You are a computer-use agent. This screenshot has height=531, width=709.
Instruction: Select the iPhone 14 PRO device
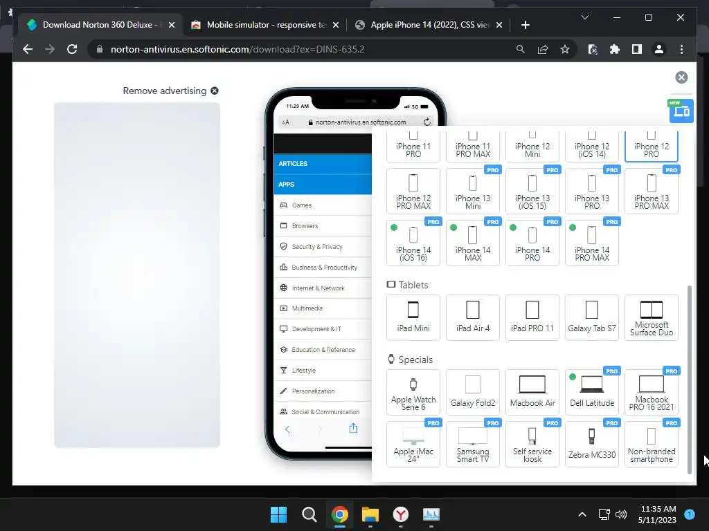click(x=532, y=243)
